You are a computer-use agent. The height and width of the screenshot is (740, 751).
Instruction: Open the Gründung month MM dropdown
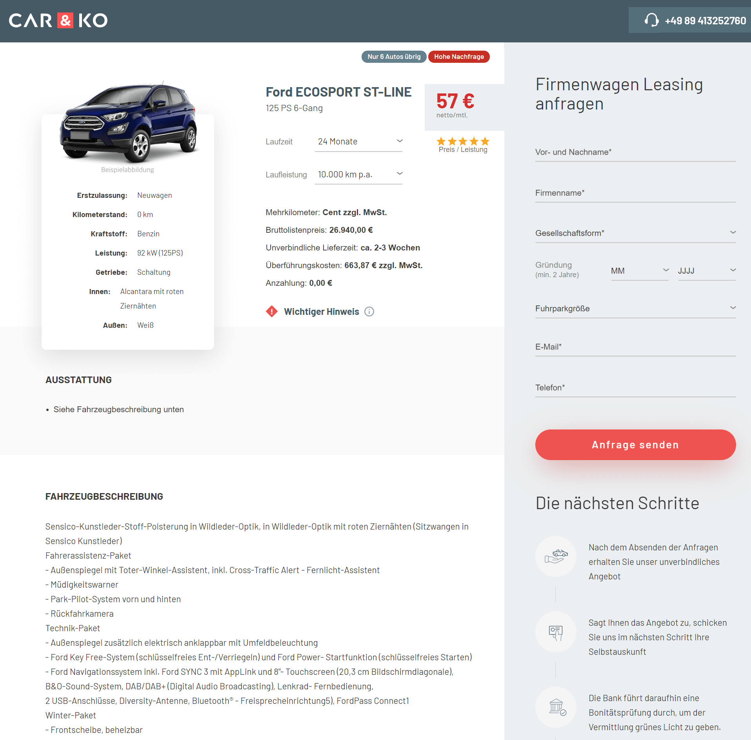coord(640,271)
